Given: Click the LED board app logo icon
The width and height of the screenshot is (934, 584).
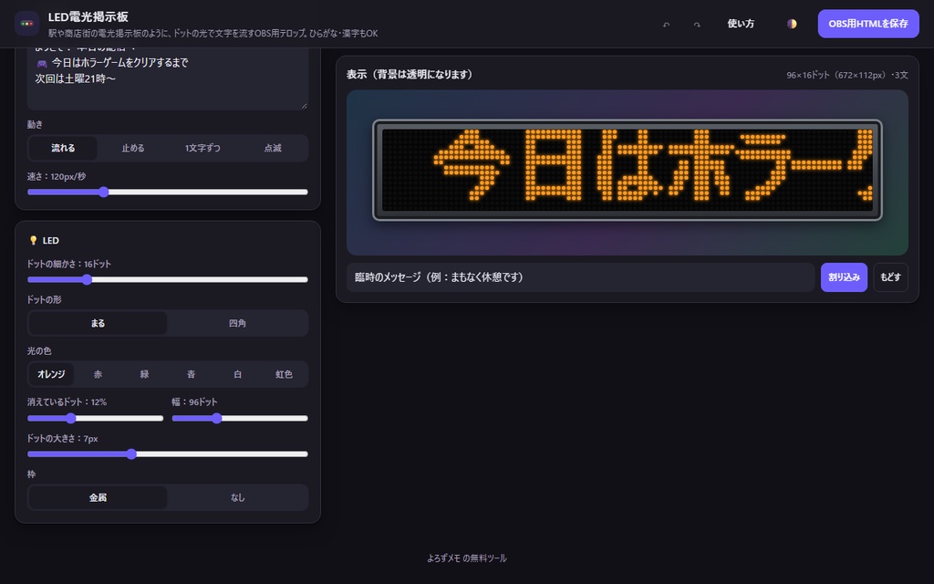Looking at the screenshot, I should coord(26,24).
